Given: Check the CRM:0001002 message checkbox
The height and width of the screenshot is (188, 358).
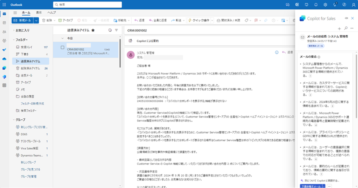Looking at the screenshot, I should [x=62, y=47].
